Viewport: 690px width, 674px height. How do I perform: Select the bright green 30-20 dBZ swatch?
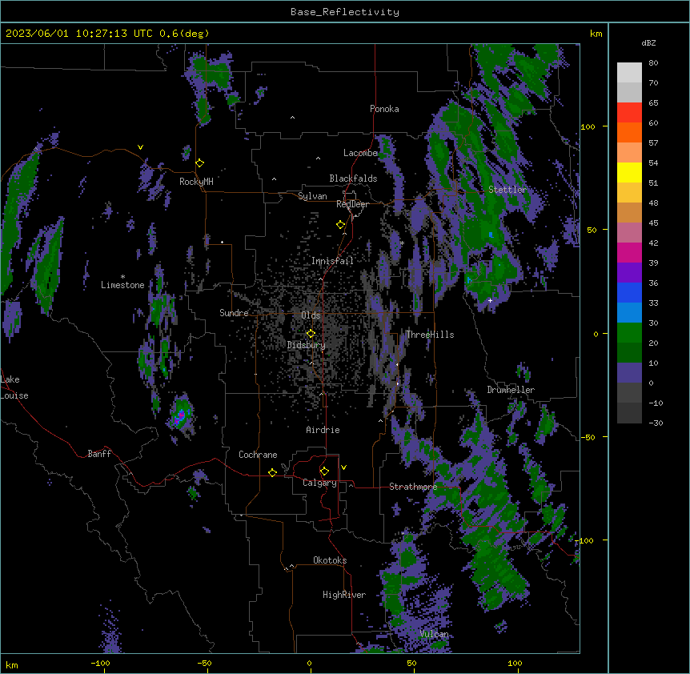629,333
